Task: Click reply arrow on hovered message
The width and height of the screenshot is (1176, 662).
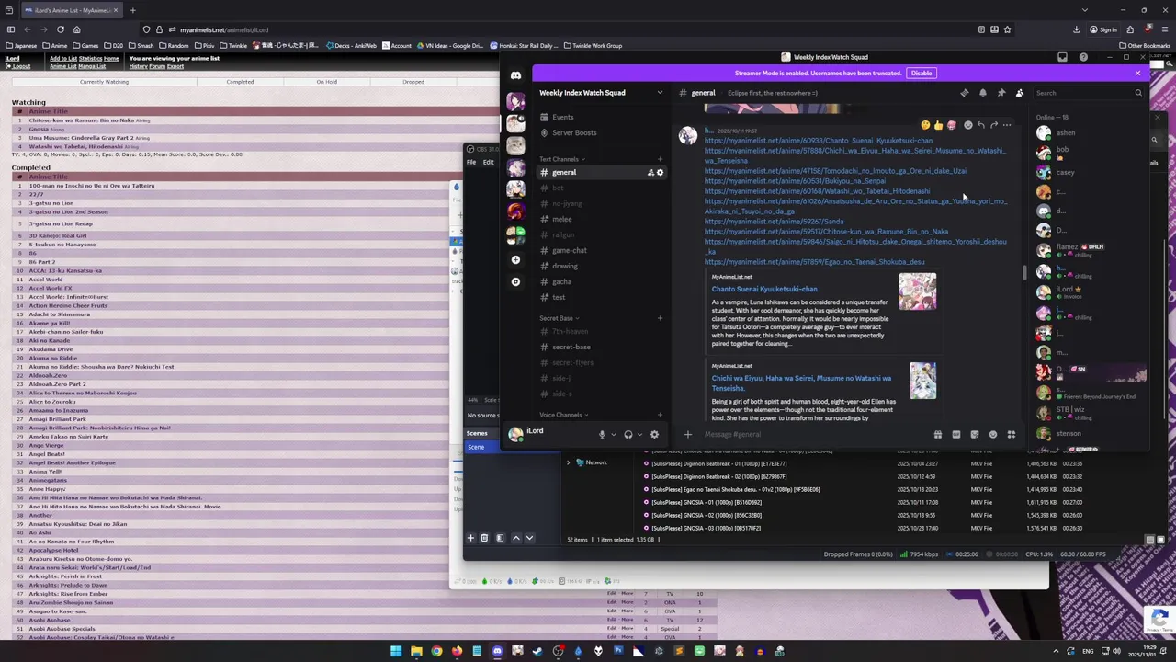Action: click(x=981, y=125)
